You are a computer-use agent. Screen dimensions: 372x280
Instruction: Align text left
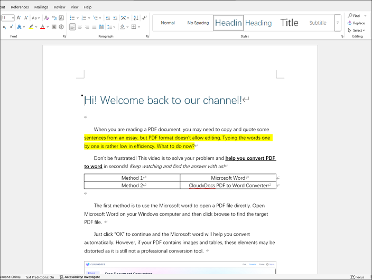click(72, 27)
